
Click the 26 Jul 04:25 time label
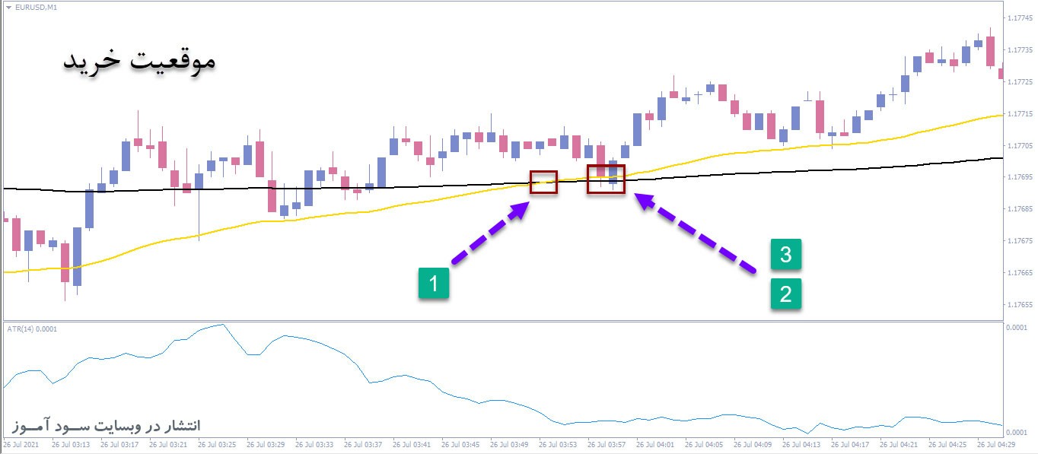[x=947, y=445]
